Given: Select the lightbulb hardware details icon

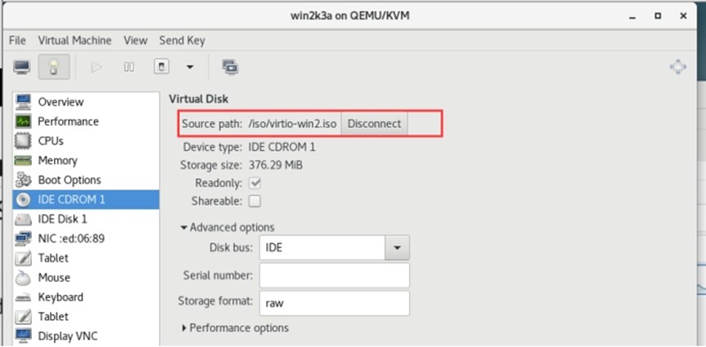Looking at the screenshot, I should pos(53,67).
